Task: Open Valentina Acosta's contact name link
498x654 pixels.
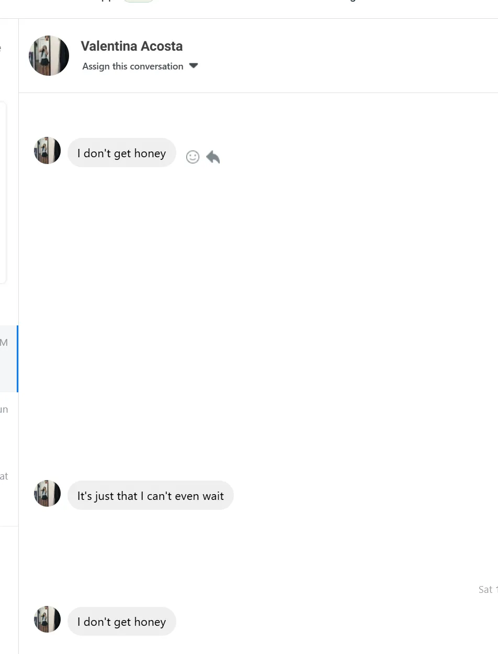Action: [132, 46]
